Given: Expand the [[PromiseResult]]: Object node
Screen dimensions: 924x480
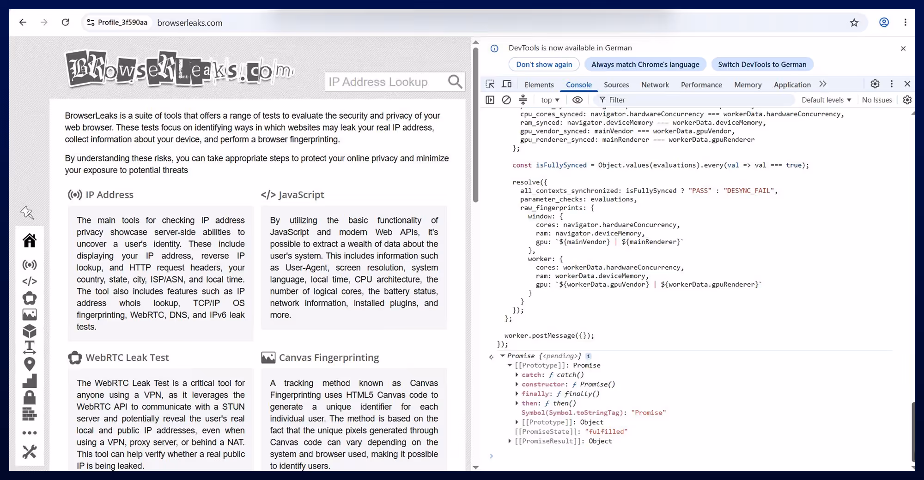Looking at the screenshot, I should (x=510, y=441).
